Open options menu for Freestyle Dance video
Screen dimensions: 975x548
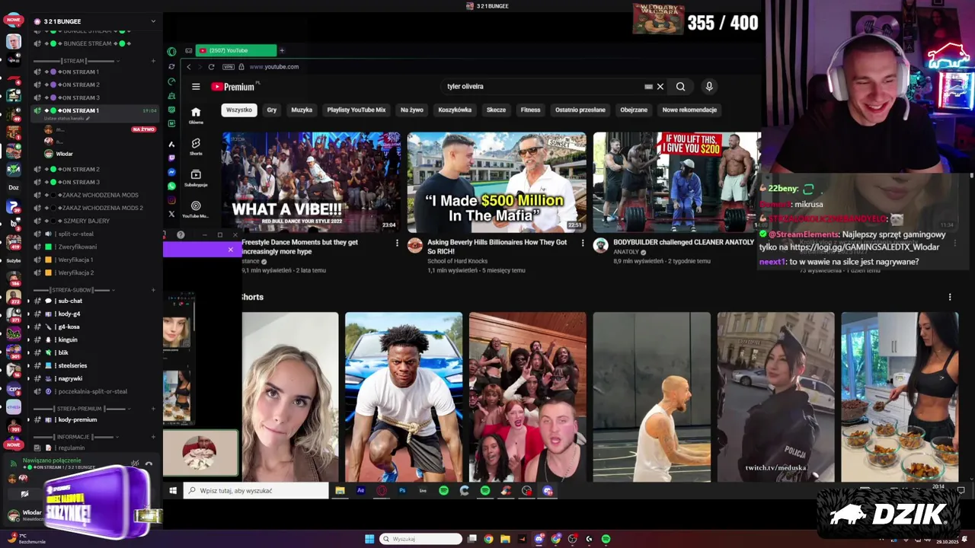(x=397, y=243)
